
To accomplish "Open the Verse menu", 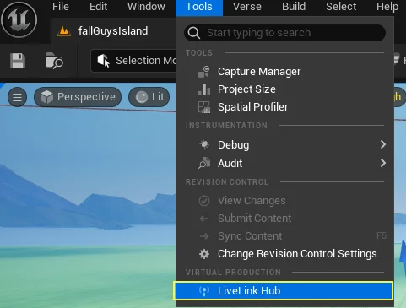I will click(246, 7).
